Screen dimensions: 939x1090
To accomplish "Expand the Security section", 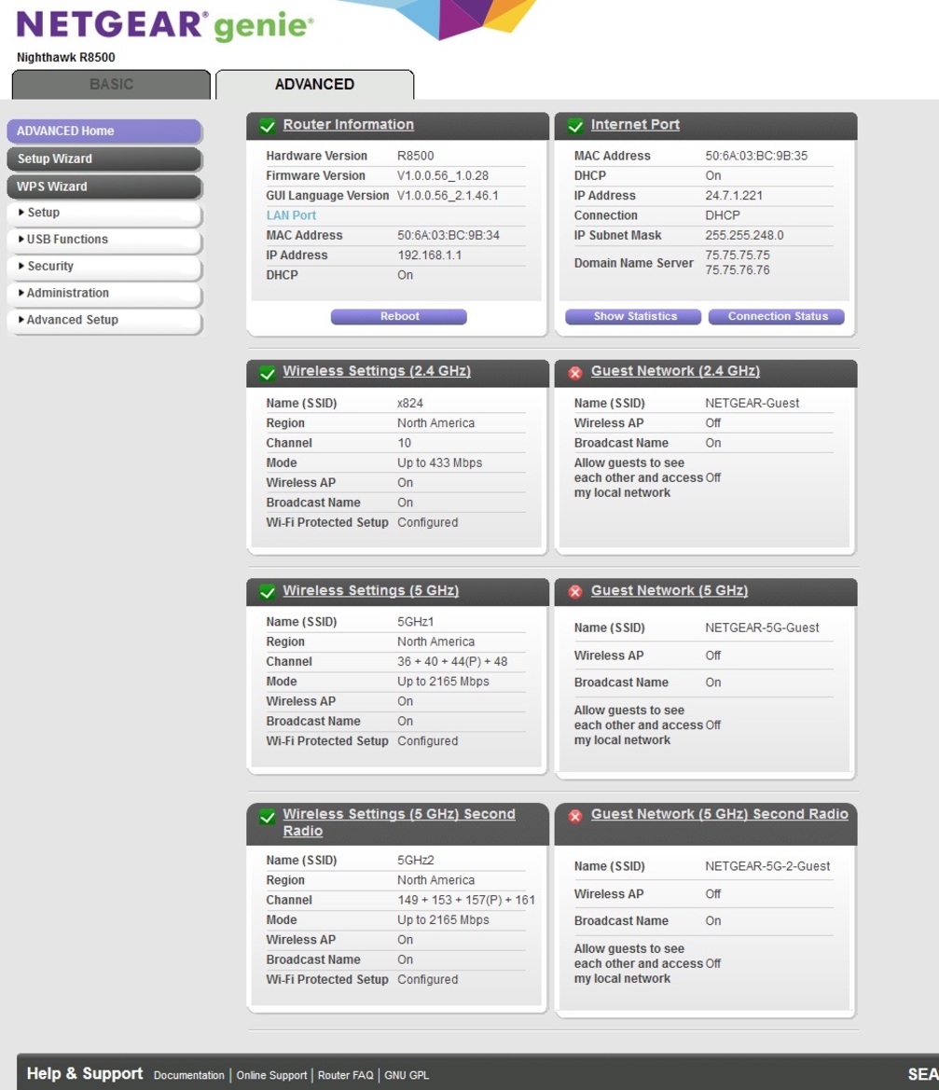I will pos(104,267).
